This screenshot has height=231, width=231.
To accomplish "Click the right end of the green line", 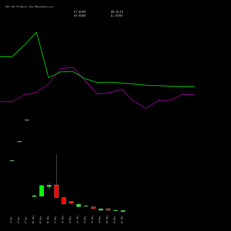I will pos(195,87).
